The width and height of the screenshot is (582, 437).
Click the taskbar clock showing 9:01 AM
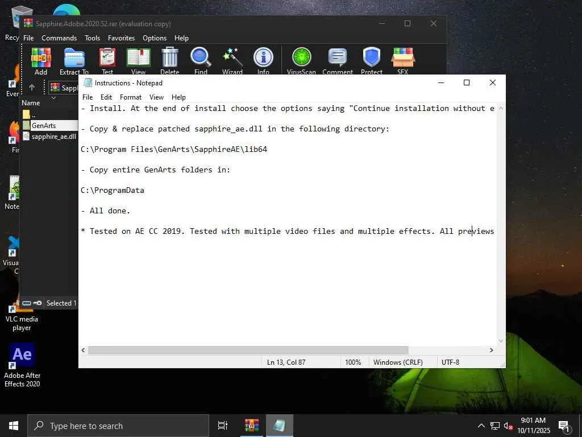click(533, 426)
